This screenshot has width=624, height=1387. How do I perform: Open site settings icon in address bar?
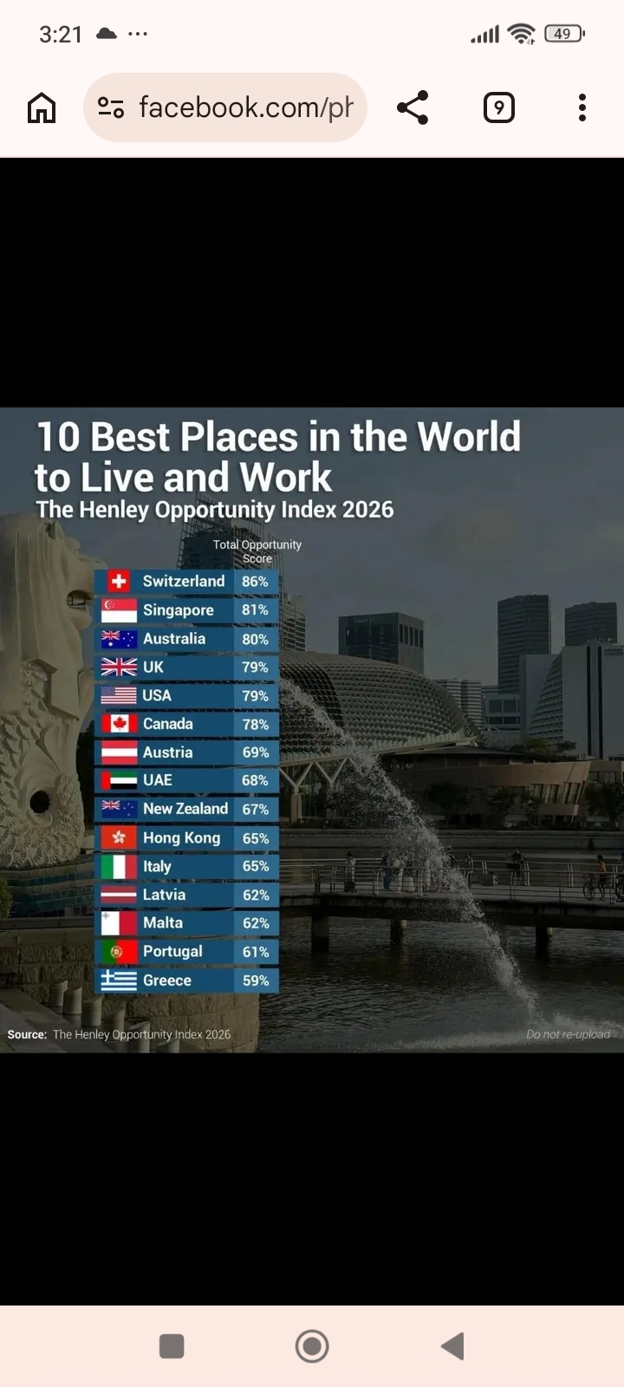pos(111,107)
